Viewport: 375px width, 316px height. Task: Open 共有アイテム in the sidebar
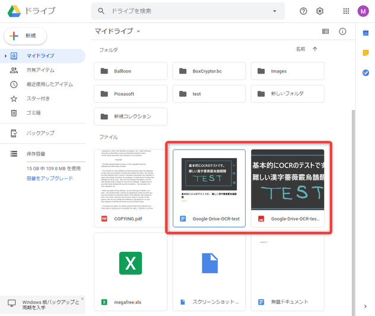point(40,70)
